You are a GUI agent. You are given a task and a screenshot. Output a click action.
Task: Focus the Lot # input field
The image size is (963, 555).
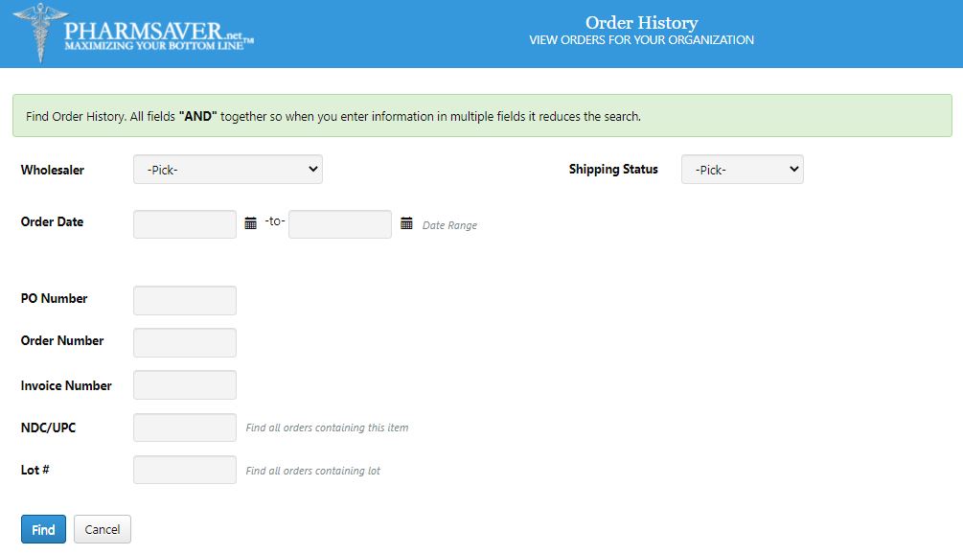coord(185,470)
